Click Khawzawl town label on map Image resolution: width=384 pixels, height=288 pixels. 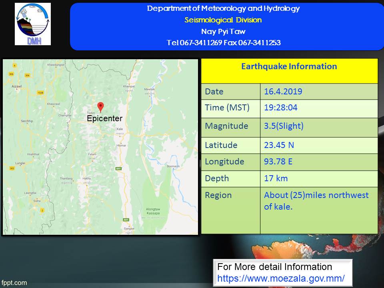[53, 104]
